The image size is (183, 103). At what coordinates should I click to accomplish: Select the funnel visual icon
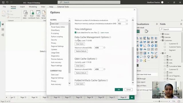click(141, 46)
